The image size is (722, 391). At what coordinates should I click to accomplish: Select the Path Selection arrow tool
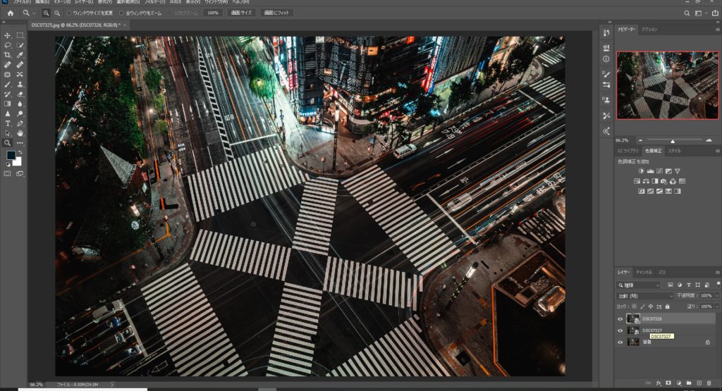(x=7, y=133)
